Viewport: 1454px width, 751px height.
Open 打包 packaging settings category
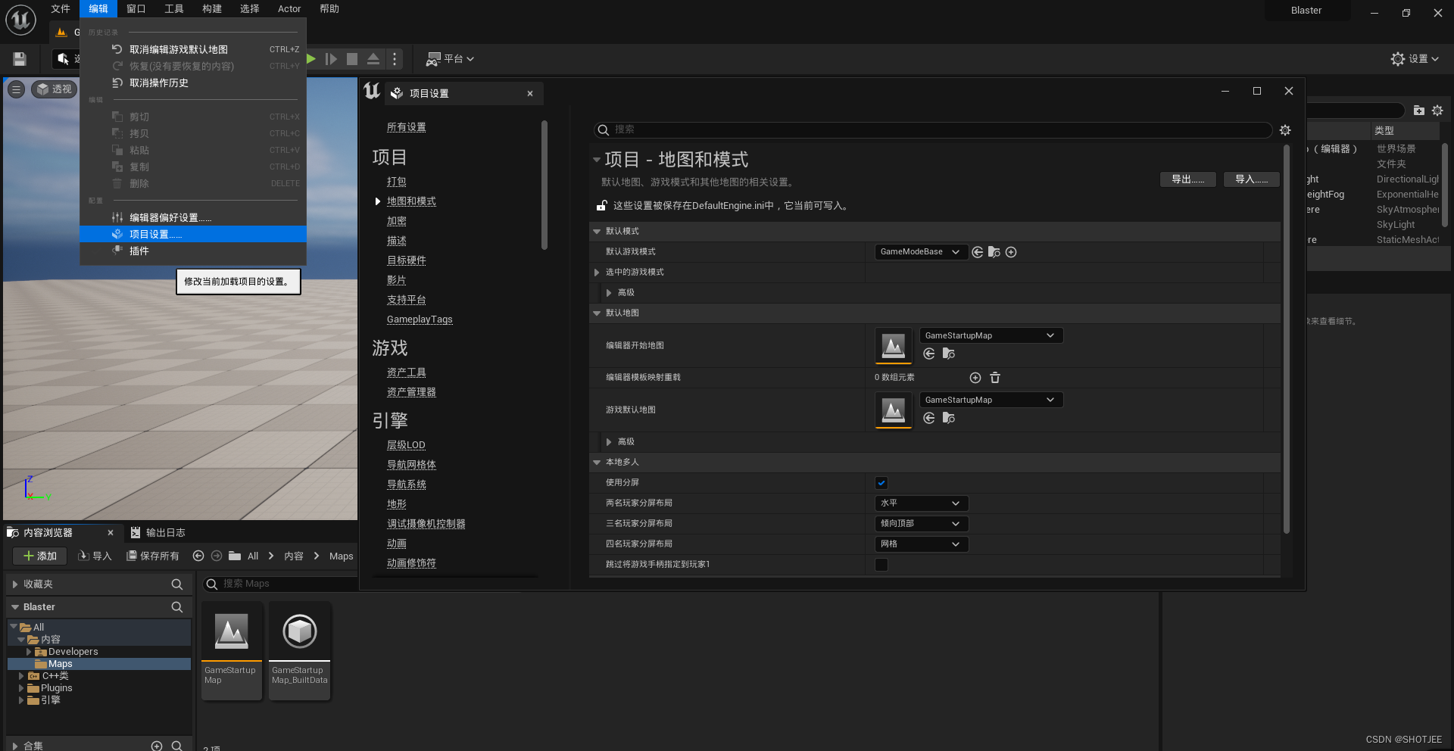point(396,182)
